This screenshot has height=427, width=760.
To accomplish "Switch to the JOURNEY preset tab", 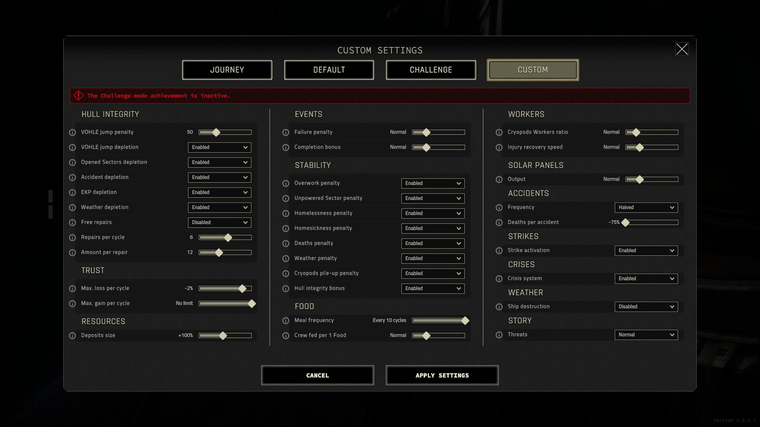I will pyautogui.click(x=227, y=69).
